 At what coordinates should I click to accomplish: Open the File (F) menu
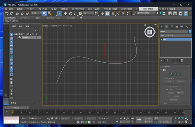(x=9, y=9)
